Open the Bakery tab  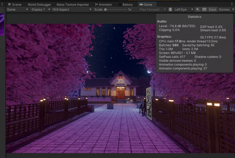tap(125, 4)
